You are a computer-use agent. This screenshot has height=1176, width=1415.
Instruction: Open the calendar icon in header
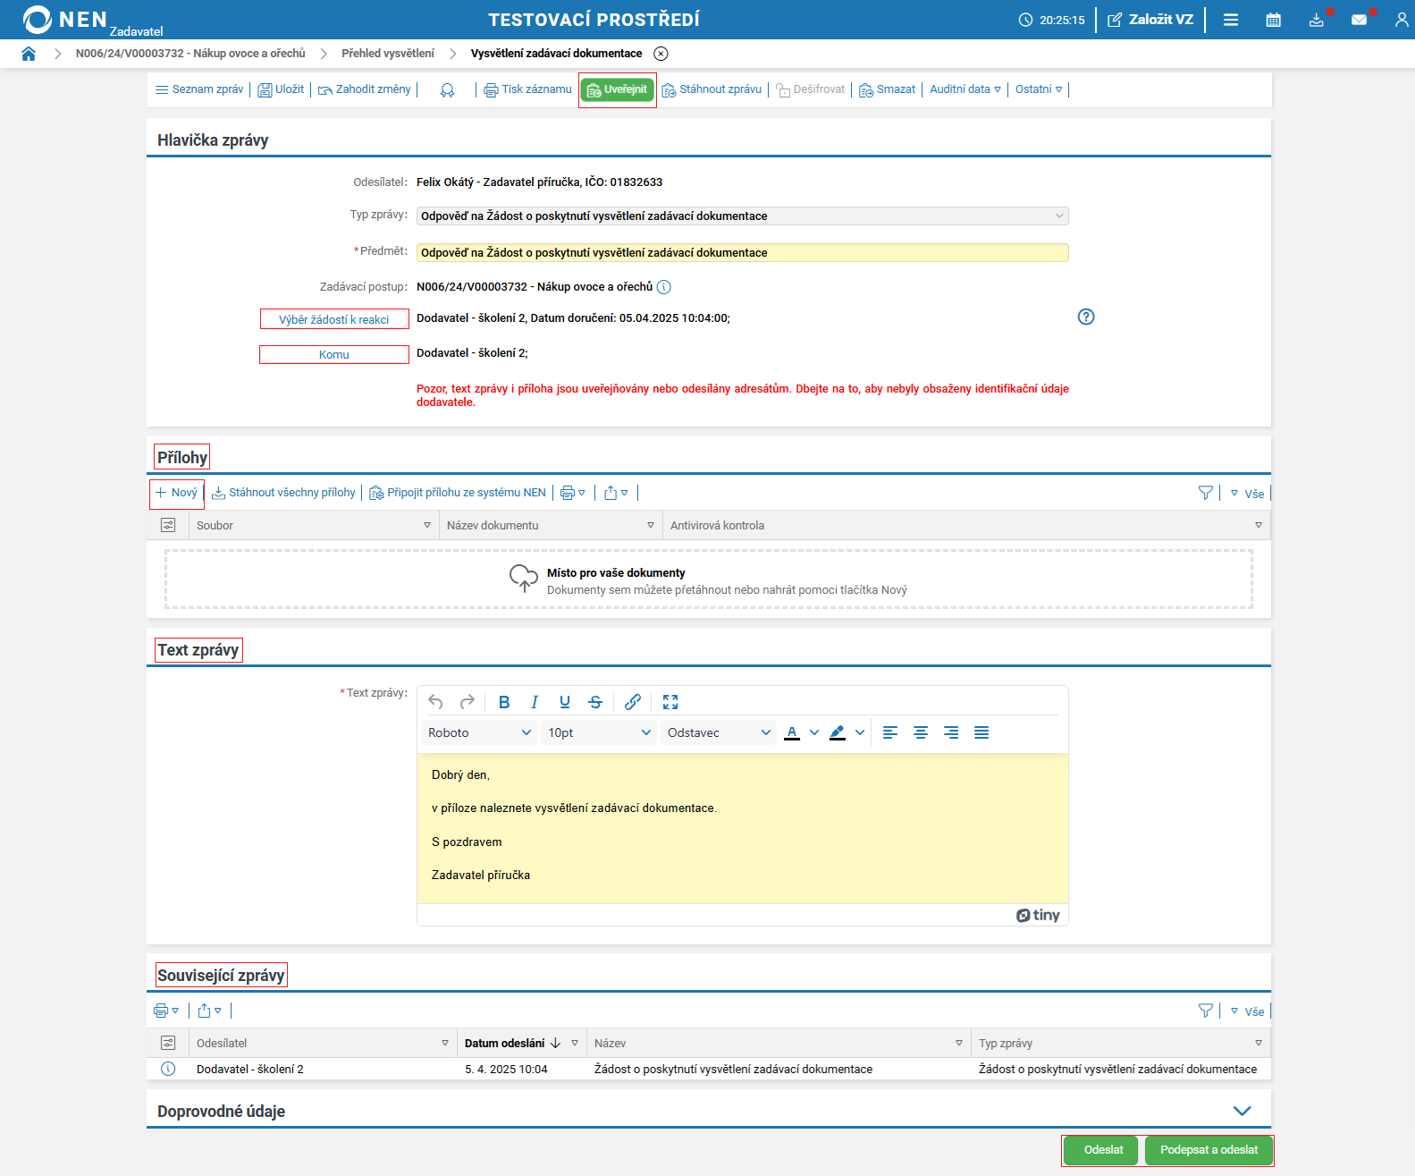[x=1273, y=20]
